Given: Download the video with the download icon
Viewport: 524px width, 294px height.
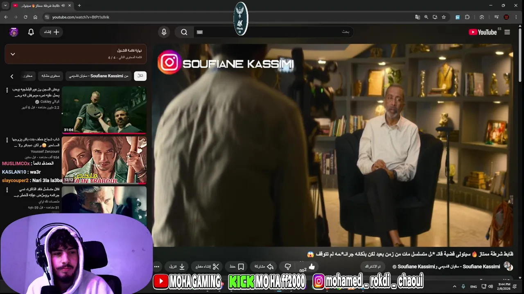Looking at the screenshot, I should click(177, 267).
